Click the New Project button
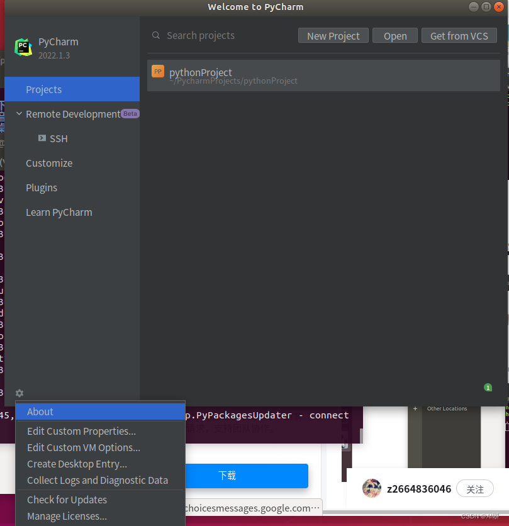This screenshot has width=509, height=526. (333, 36)
